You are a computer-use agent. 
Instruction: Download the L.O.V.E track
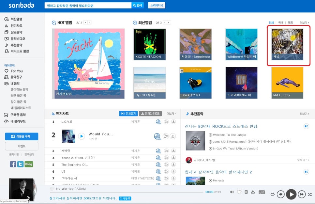173,121
